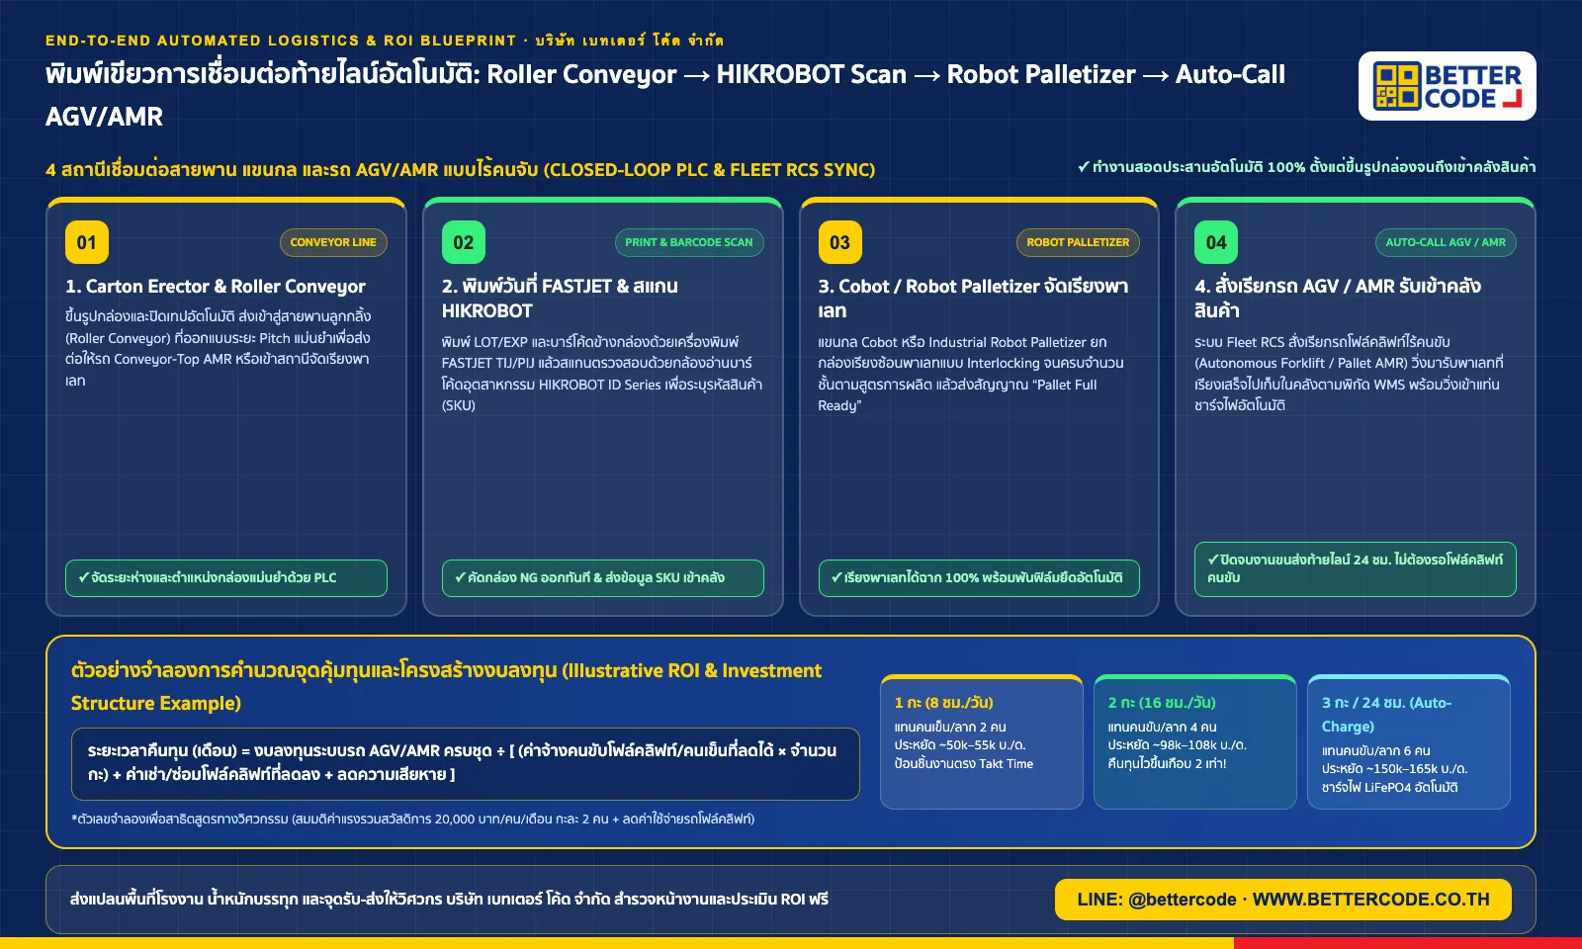Screen dimensions: 1582x949
Task: Select the "2 กะ (16 ชม./วัน)" card title
Action: 1162,703
